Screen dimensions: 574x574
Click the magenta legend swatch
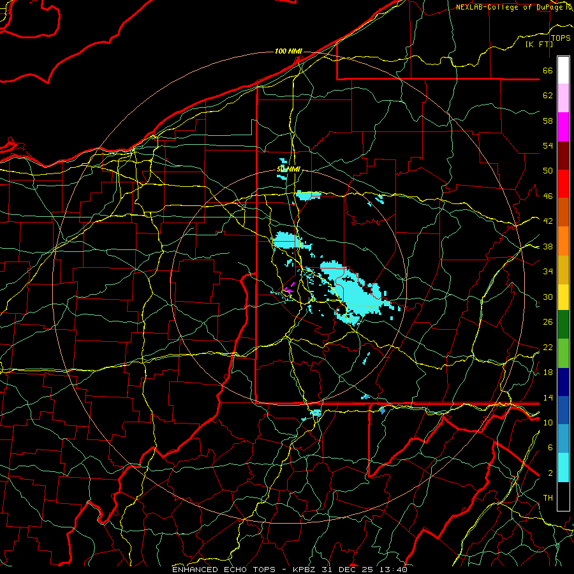point(563,127)
